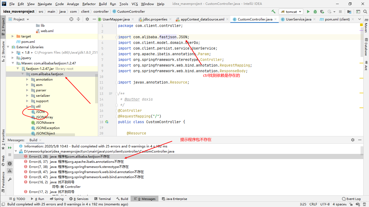Image resolution: width=369 pixels, height=207 pixels.
Task: Select the JSONObject class in the Project tree
Action: coord(45,133)
